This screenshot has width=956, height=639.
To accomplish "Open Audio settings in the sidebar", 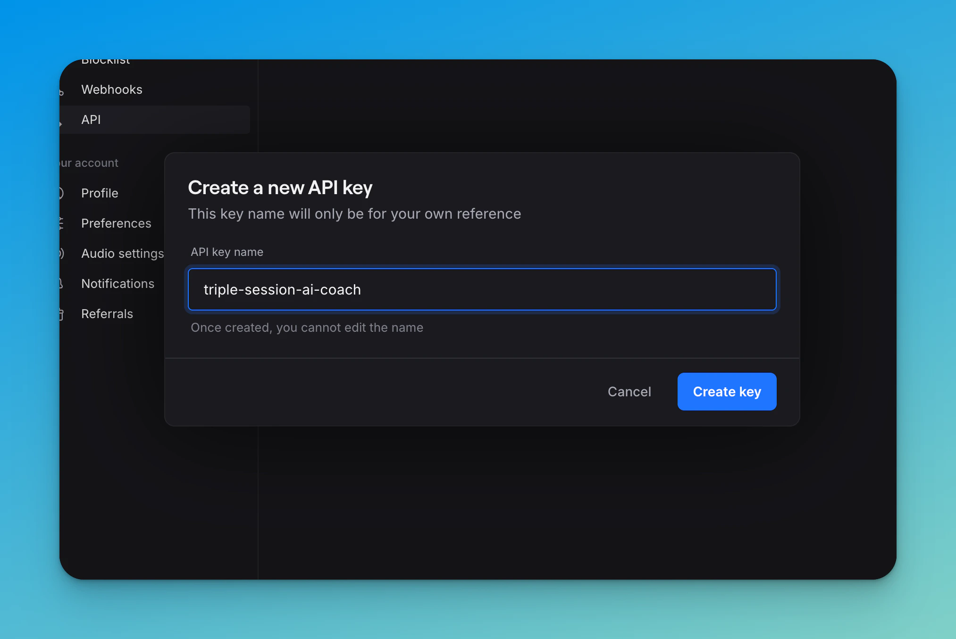I will pyautogui.click(x=122, y=254).
